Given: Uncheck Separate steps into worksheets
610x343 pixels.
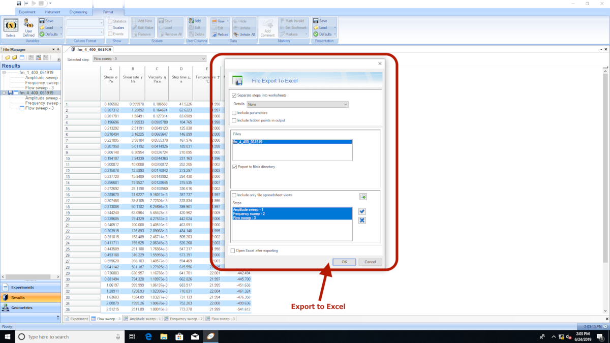Looking at the screenshot, I should [234, 96].
